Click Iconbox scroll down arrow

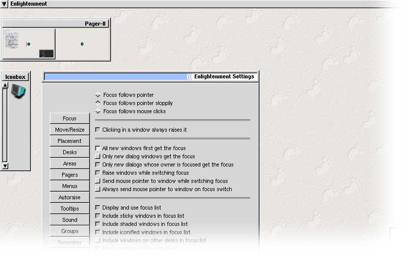point(5,165)
